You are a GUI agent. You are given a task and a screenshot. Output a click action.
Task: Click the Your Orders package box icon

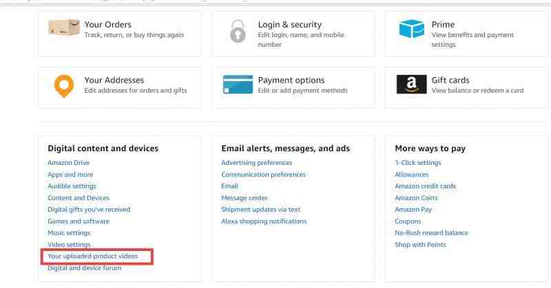(64, 27)
